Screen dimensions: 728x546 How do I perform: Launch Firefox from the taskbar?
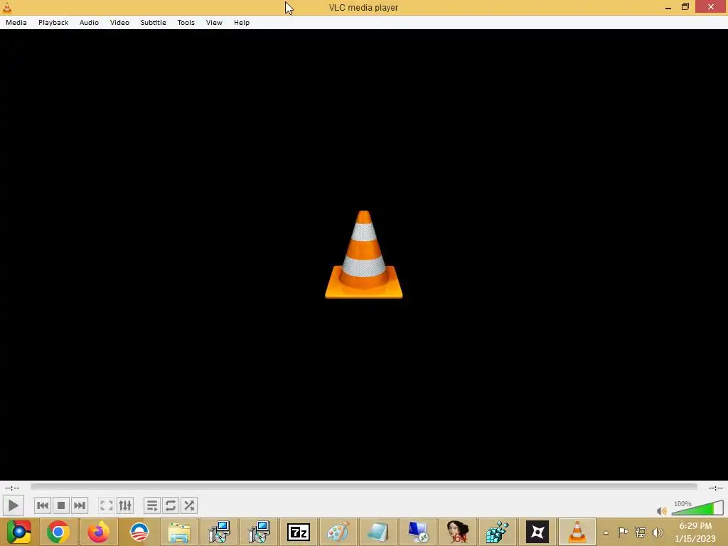point(98,532)
